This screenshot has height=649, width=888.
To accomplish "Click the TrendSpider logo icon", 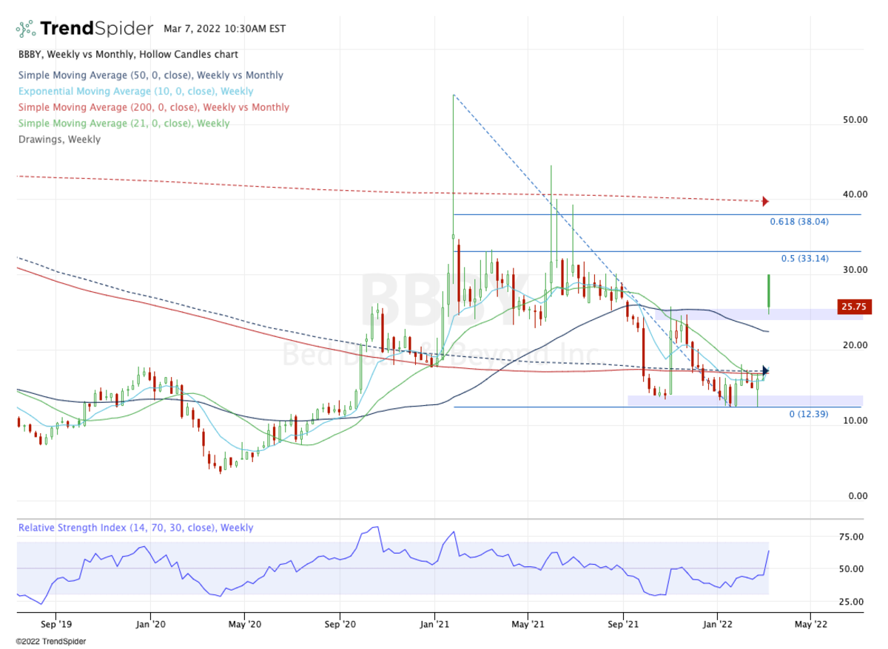I will 26,29.
